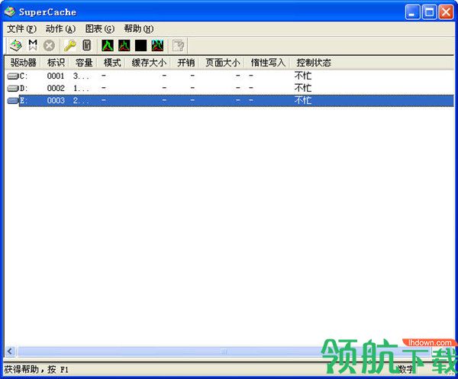Open the 文件(F) menu
This screenshot has height=379, width=458.
pos(21,29)
